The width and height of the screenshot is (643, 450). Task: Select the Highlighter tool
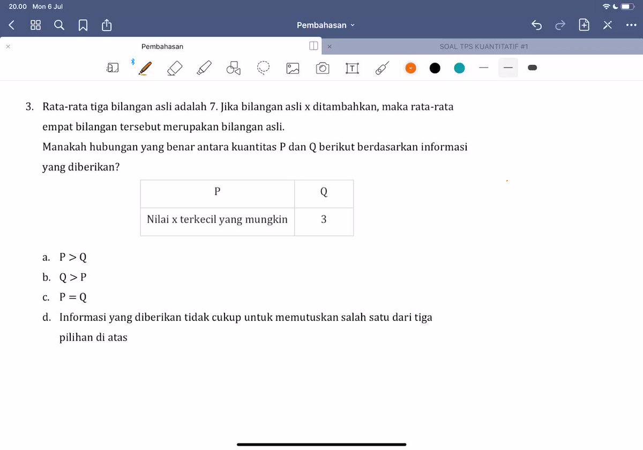(204, 68)
